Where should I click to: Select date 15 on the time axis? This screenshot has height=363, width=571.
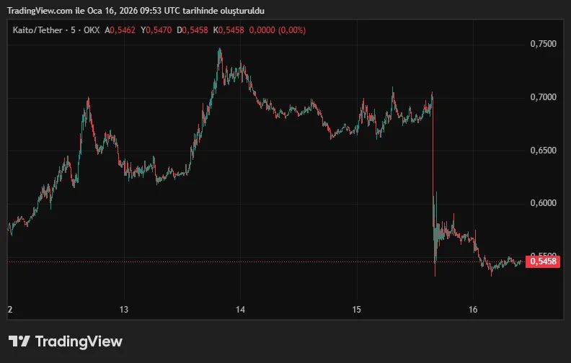pyautogui.click(x=356, y=310)
